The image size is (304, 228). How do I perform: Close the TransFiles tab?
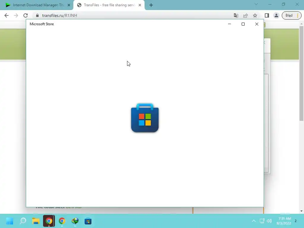tap(140, 5)
